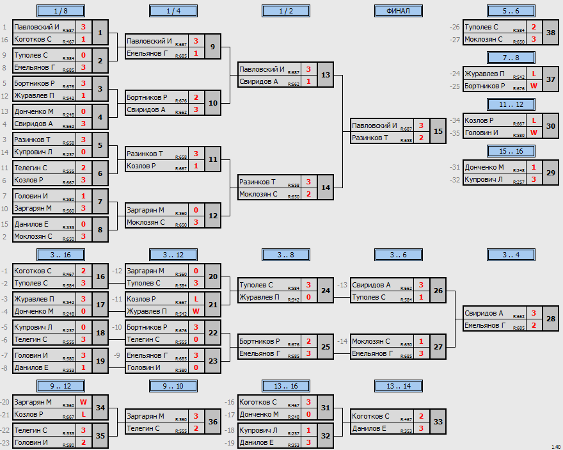Select match number 37 box

point(551,79)
